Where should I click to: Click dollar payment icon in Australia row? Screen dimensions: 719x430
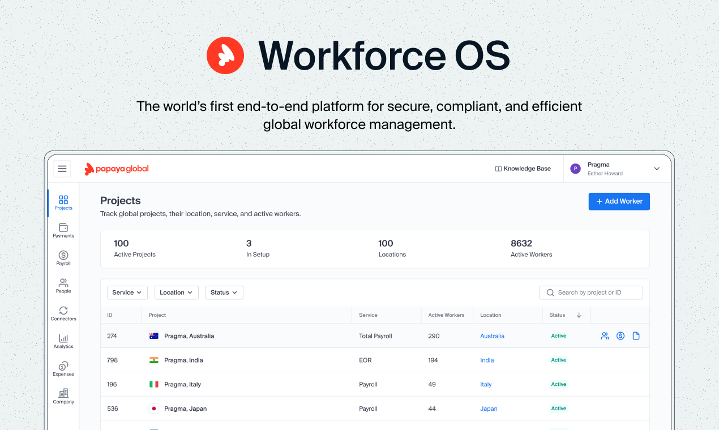point(620,336)
